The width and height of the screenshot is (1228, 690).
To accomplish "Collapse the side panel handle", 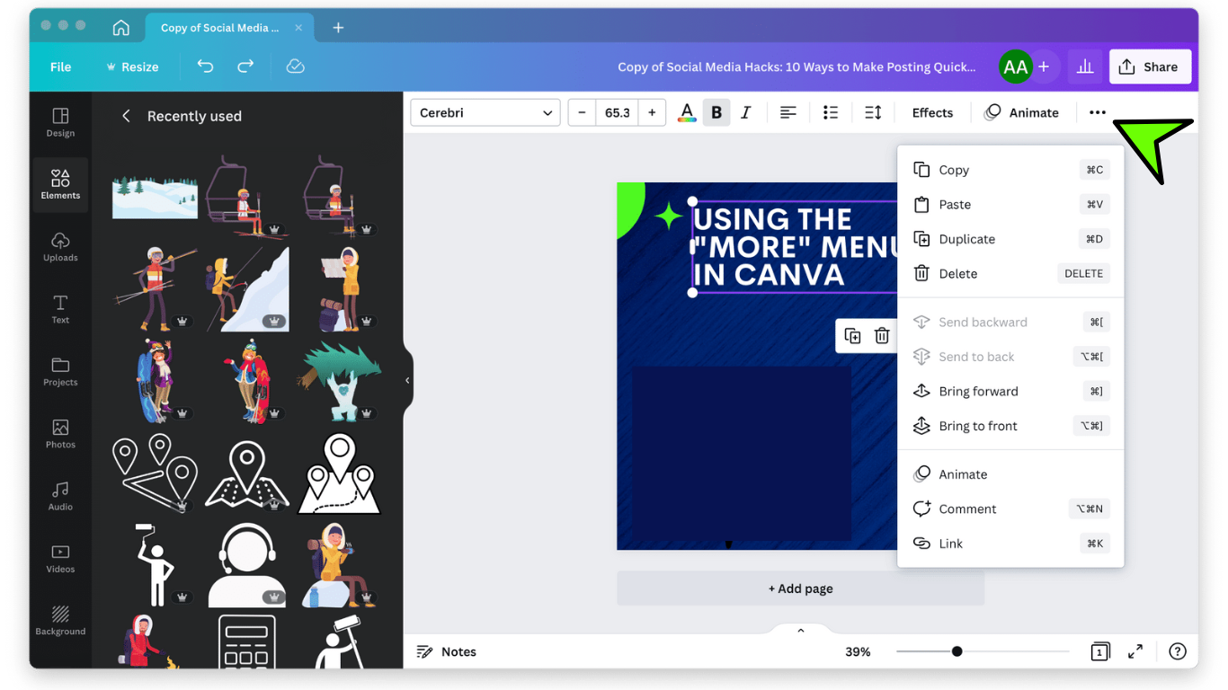I will pos(407,380).
